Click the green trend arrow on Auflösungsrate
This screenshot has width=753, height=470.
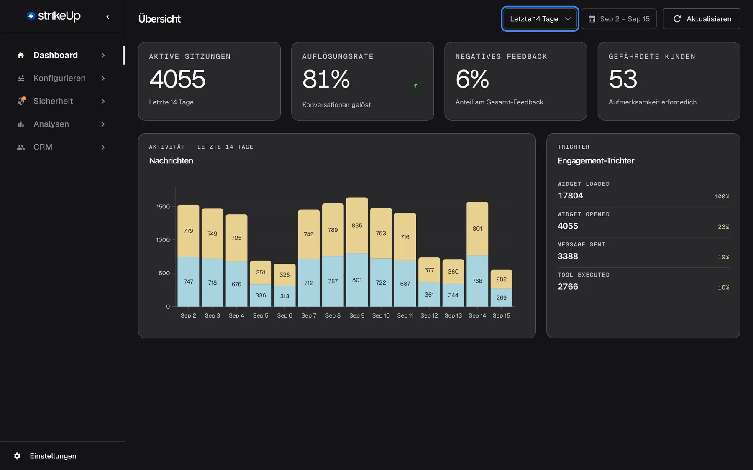416,86
